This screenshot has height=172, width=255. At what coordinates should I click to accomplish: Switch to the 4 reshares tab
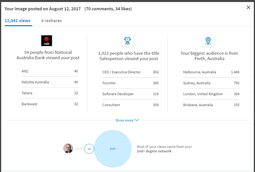click(x=51, y=21)
